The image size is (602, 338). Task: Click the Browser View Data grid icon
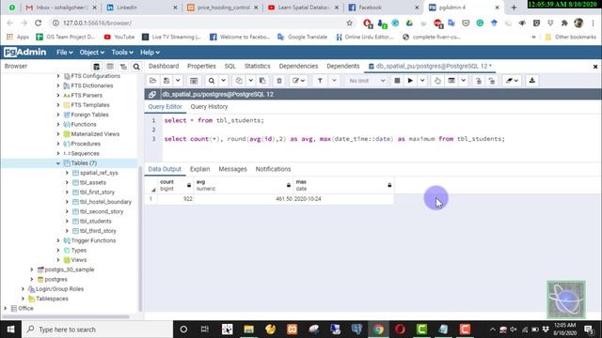[110, 67]
